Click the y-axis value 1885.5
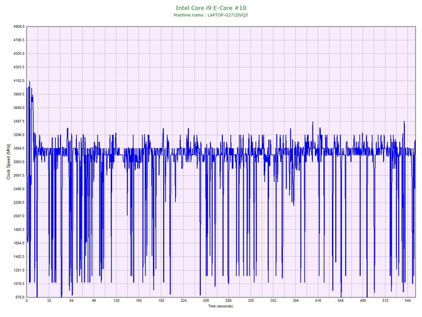Screen dimensions: 422x317 [19, 230]
